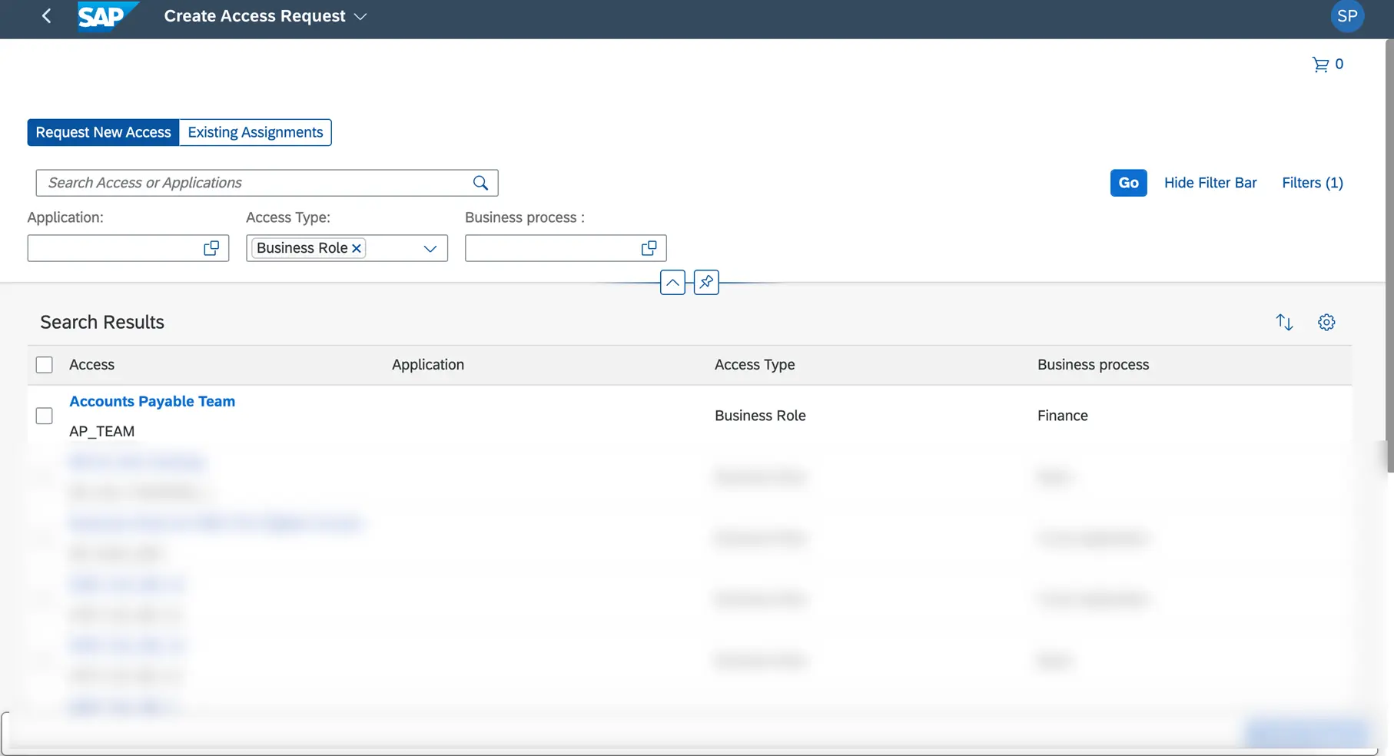Expand the Access Type dropdown
The width and height of the screenshot is (1394, 756).
coord(430,248)
